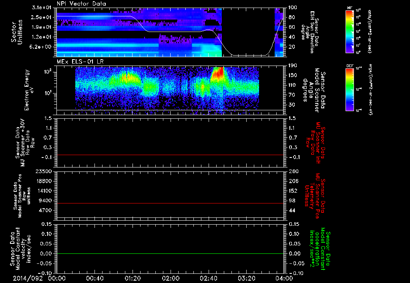Click the '14100' scanner position tick label

[44, 191]
